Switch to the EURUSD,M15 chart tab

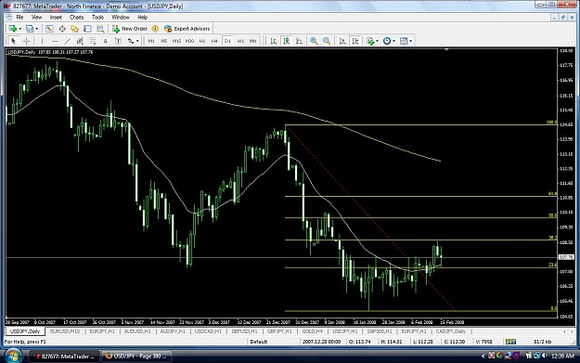[x=65, y=331]
